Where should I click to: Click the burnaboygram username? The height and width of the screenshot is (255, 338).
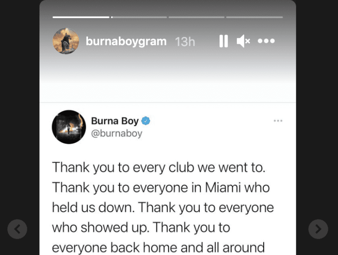126,41
